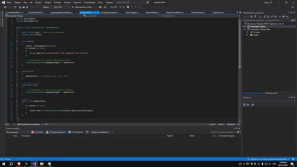Expand the Assembly-CSharp project node
Screen dimensions: 297x167
click(x=245, y=27)
